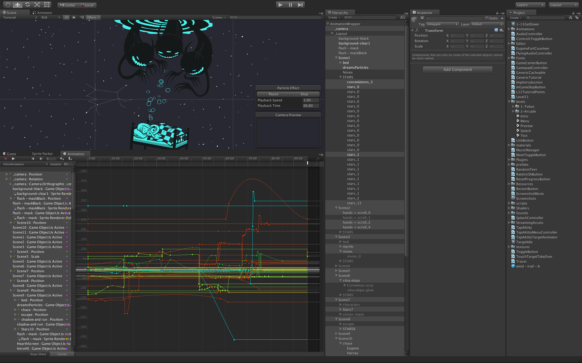Select the Hand tool in toolbar
The image size is (582, 363).
point(8,5)
